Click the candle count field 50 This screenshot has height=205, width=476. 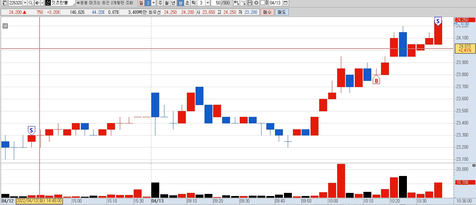pyautogui.click(x=217, y=3)
